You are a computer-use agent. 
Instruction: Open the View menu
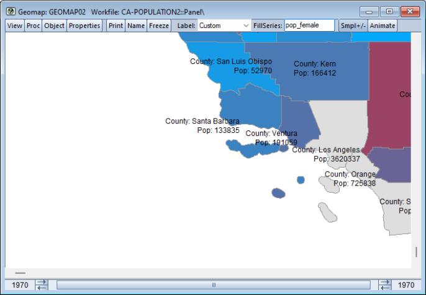pos(14,26)
